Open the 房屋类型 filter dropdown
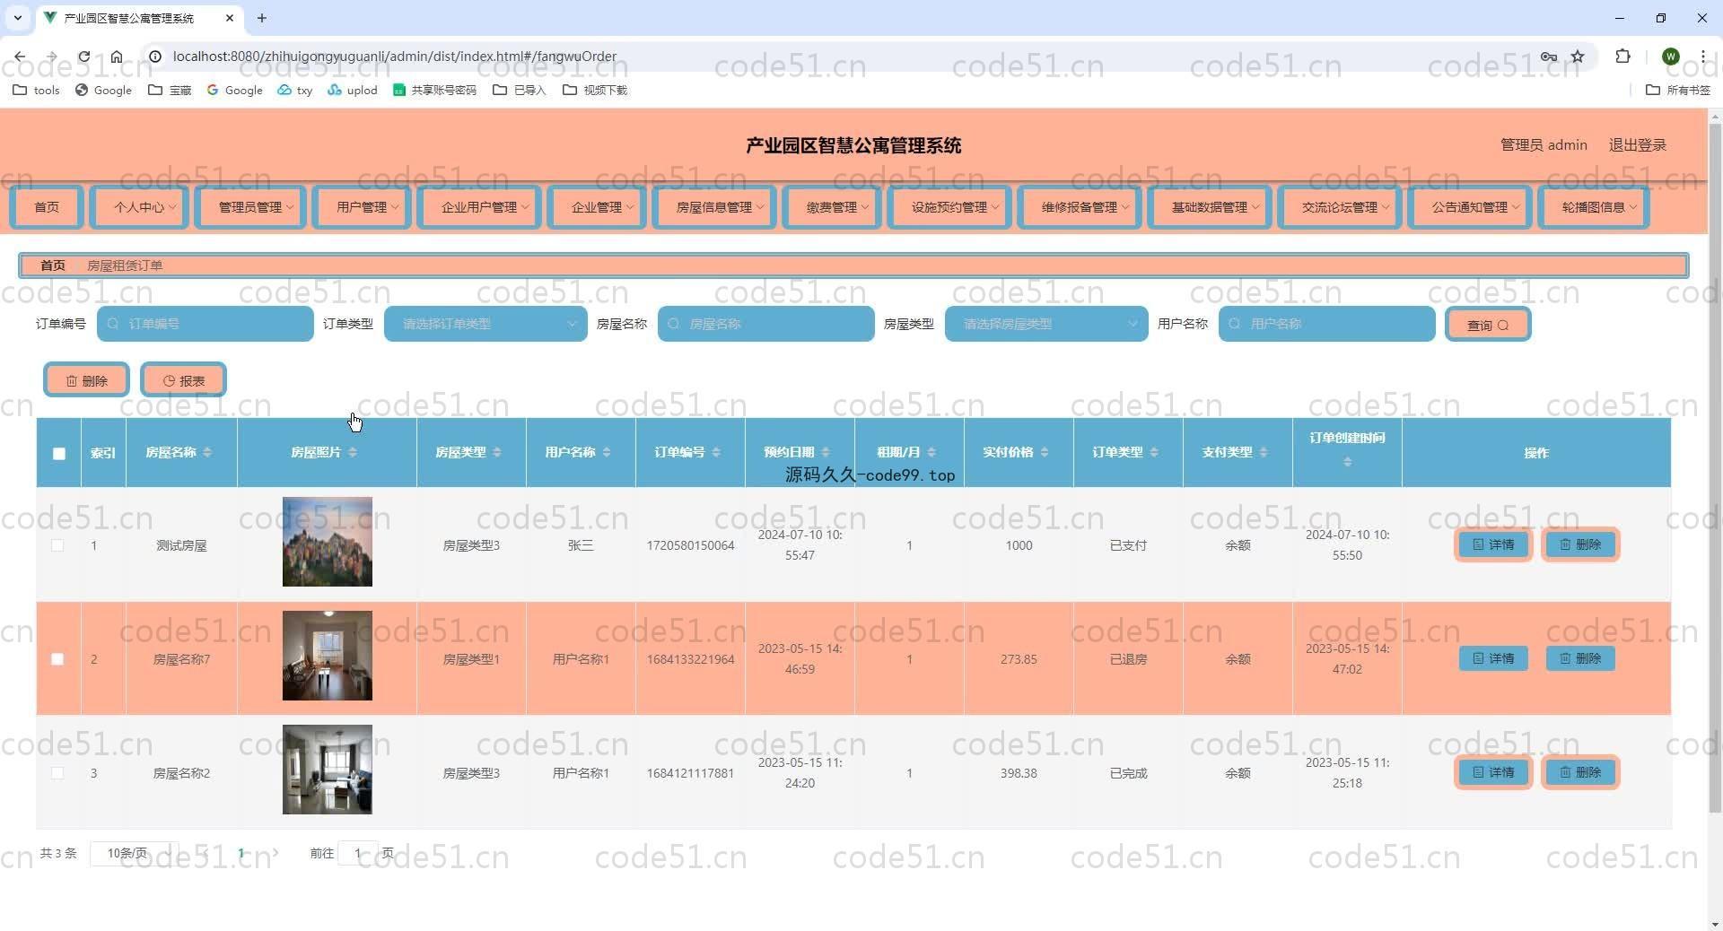The height and width of the screenshot is (931, 1723). click(1046, 324)
